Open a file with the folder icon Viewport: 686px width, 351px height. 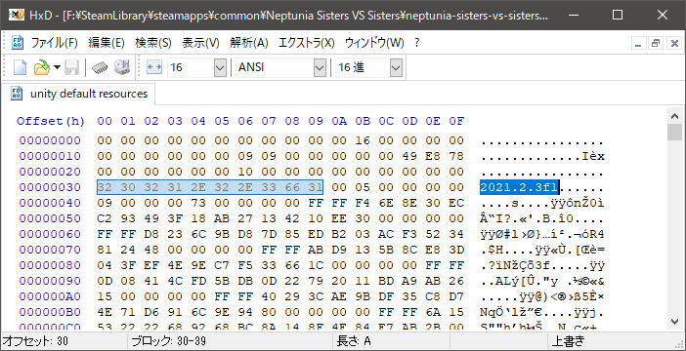coord(42,67)
